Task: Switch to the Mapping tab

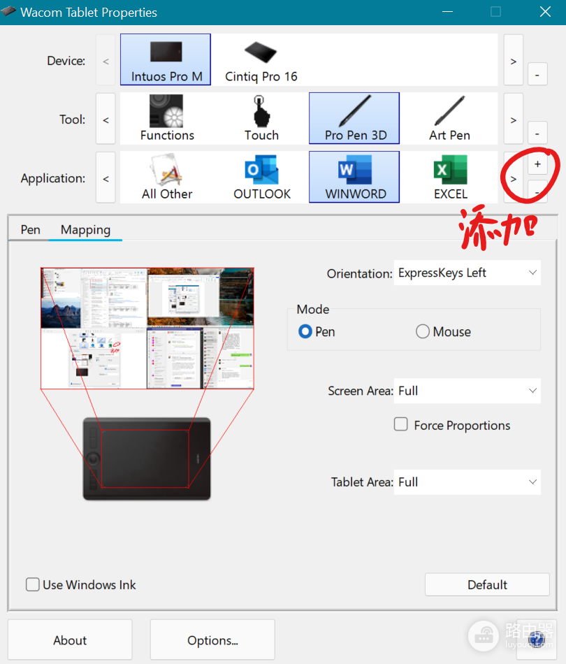Action: [x=85, y=229]
